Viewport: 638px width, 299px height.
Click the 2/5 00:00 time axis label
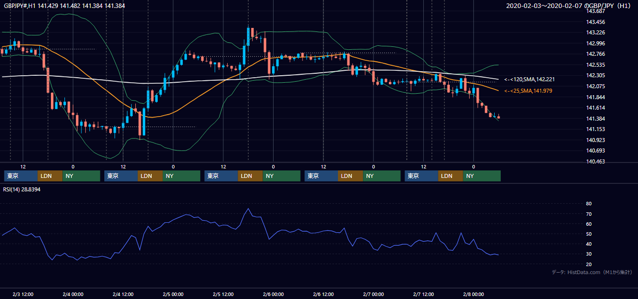click(x=173, y=294)
